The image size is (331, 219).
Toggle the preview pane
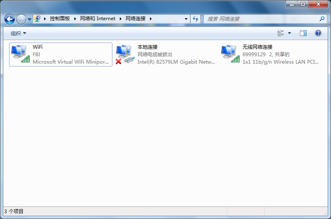pyautogui.click(x=303, y=33)
